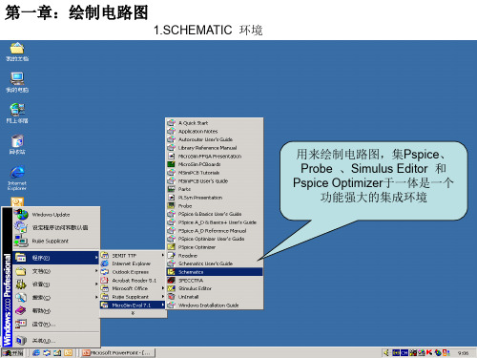Click the Uninstall icon
This screenshot has height=358, width=477.
(x=171, y=297)
